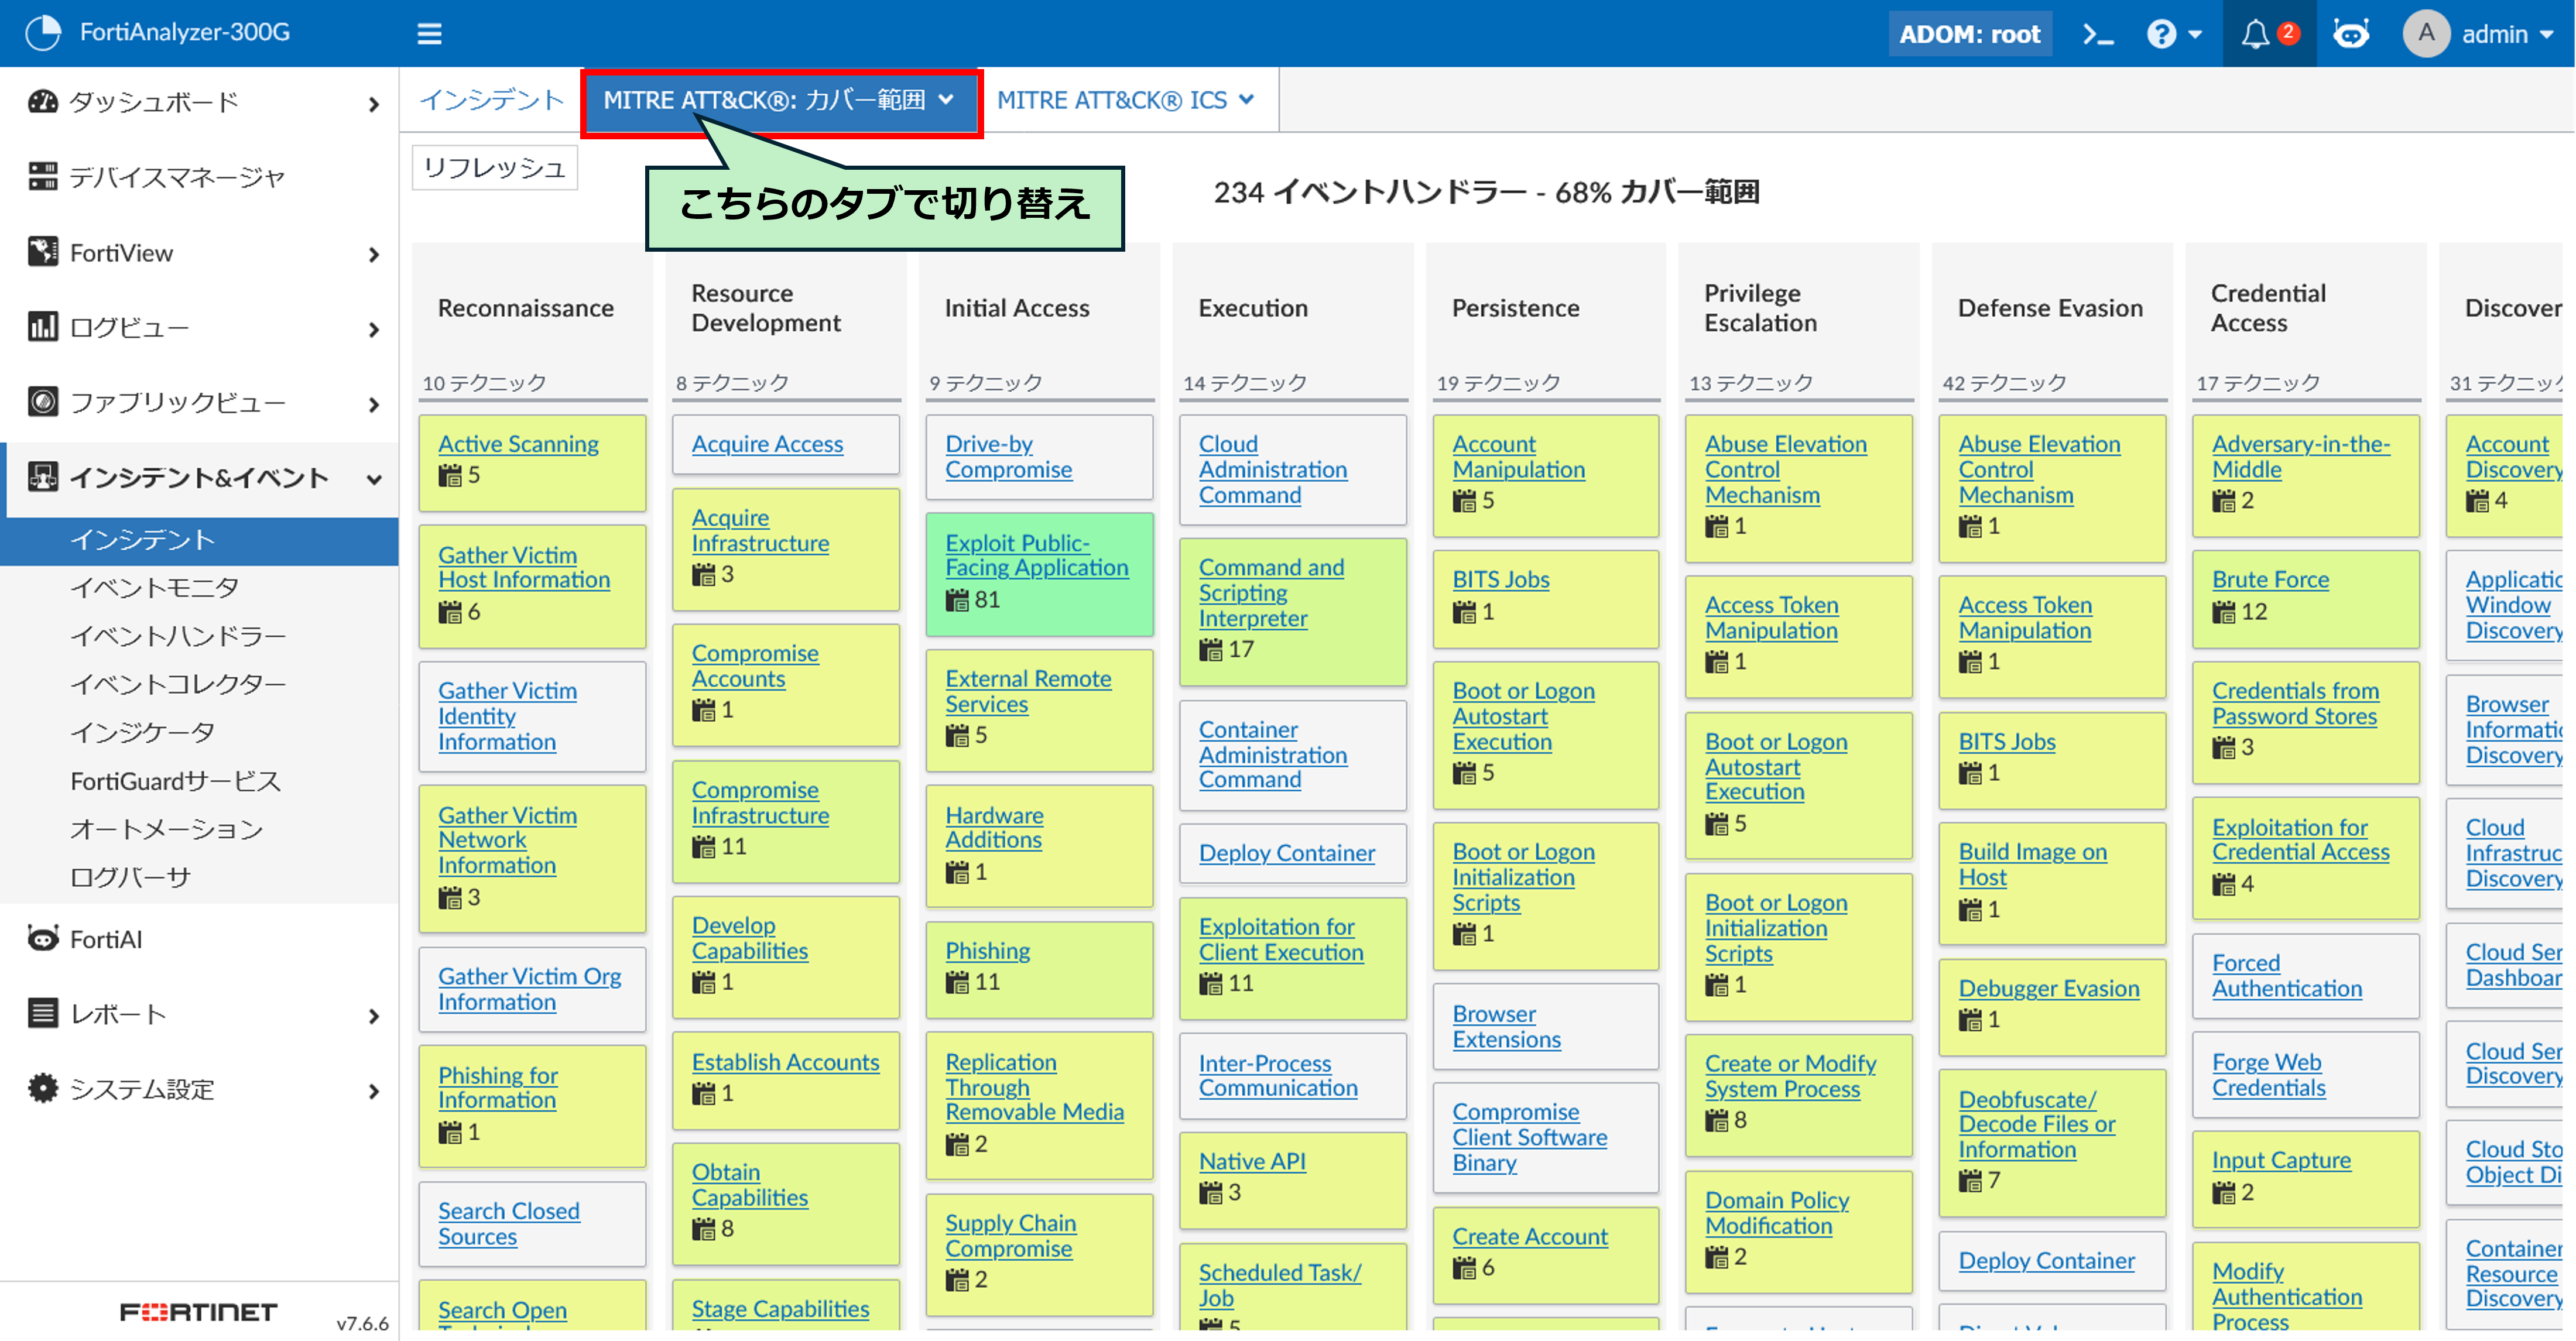Expand the ダッシュボード sidebar menu
Screen dimensions: 2576x1341
point(373,103)
